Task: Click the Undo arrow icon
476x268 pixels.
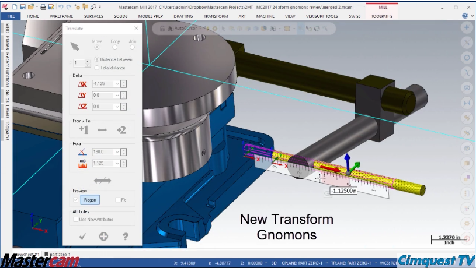Action: [x=60, y=6]
